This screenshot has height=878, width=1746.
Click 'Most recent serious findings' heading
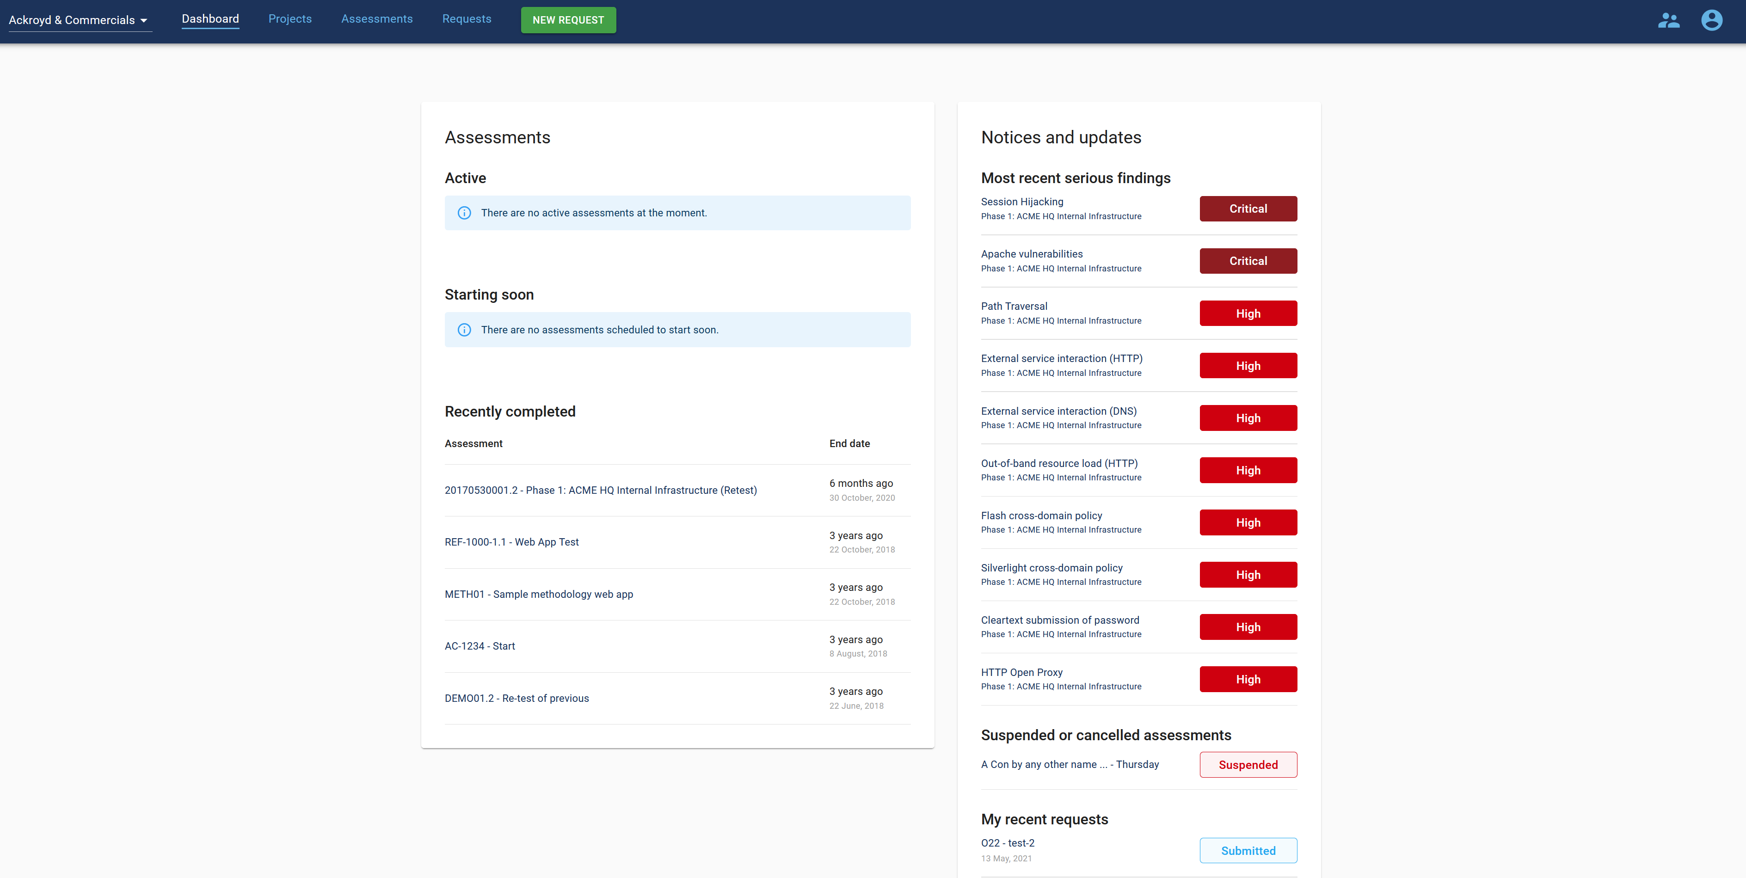(1076, 178)
